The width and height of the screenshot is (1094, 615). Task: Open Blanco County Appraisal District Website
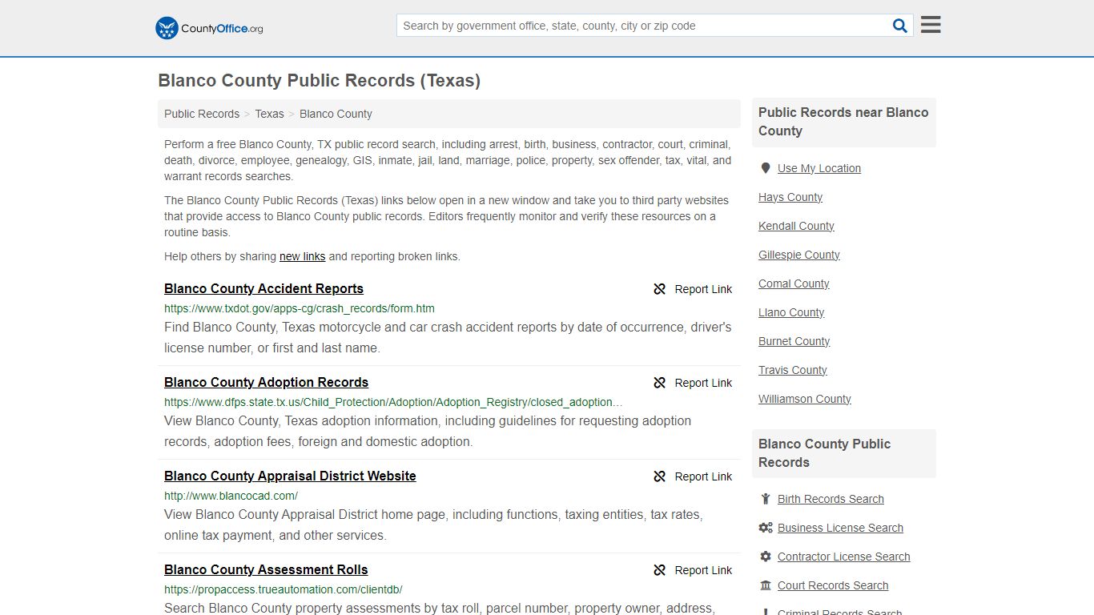[290, 476]
